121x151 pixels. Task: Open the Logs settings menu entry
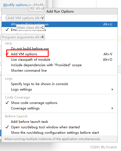coord(60,89)
